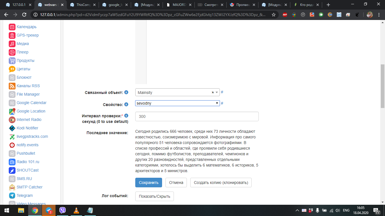385x216 pixels.
Task: Select the Internet Radio module
Action: [x=28, y=120]
